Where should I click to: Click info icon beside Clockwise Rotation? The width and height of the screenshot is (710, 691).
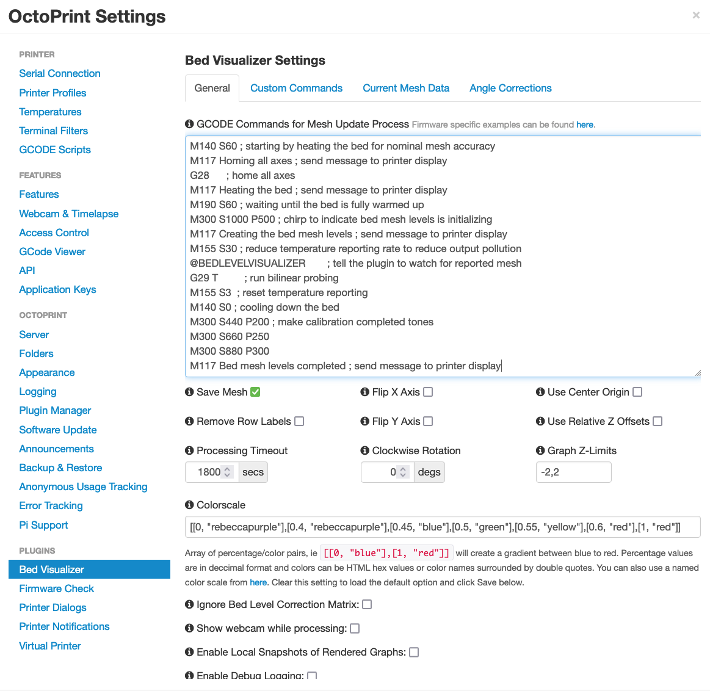tap(365, 450)
